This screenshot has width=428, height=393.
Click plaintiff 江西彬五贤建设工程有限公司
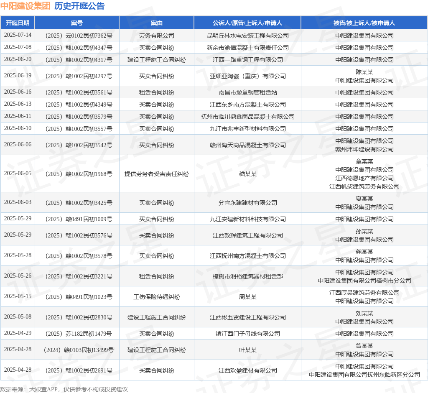[x=247, y=317]
